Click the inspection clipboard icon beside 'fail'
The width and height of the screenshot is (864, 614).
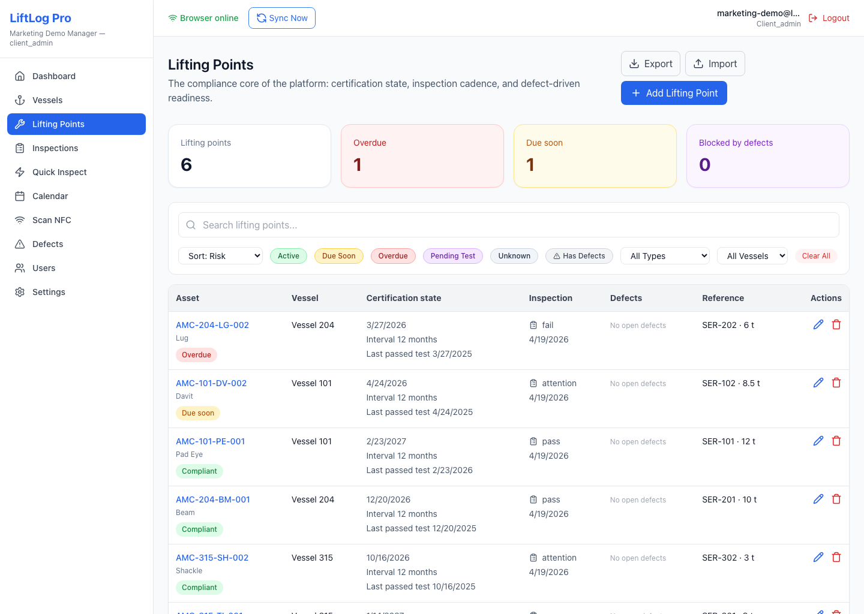533,325
